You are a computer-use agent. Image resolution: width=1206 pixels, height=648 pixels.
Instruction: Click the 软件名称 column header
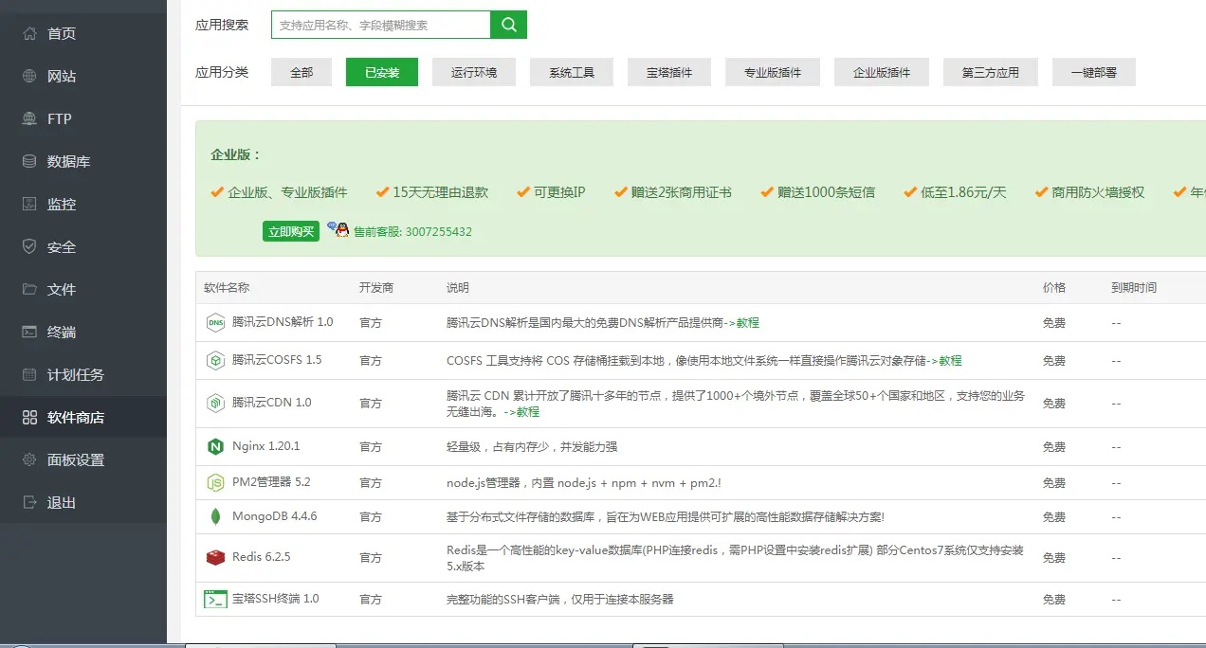(x=227, y=288)
